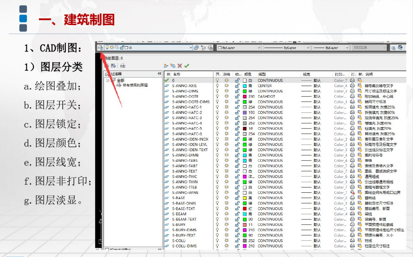Click the status icon of layer S-COLU
This screenshot has height=257, width=413.
coord(167,241)
